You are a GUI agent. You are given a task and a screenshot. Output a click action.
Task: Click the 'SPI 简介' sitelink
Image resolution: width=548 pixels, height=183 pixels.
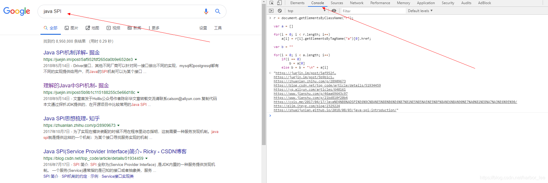[51, 176]
